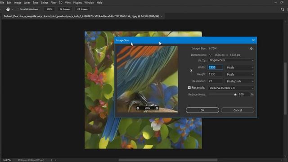
Task: Open the Type menu
Action: (36, 3)
